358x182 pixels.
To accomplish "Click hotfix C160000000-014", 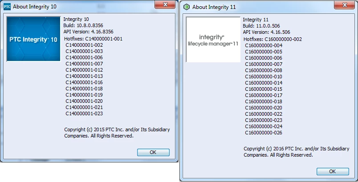I will (264, 83).
